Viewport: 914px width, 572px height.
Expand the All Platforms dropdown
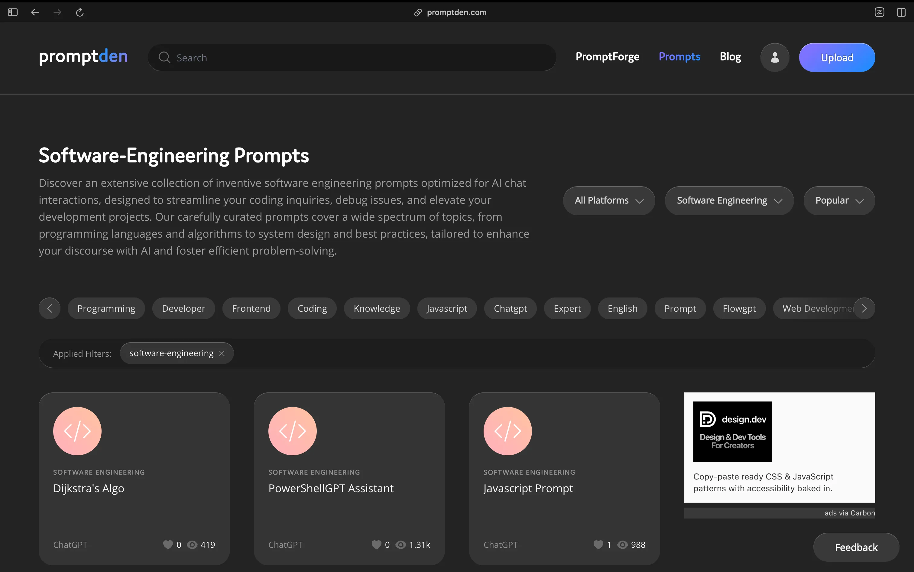pos(609,200)
